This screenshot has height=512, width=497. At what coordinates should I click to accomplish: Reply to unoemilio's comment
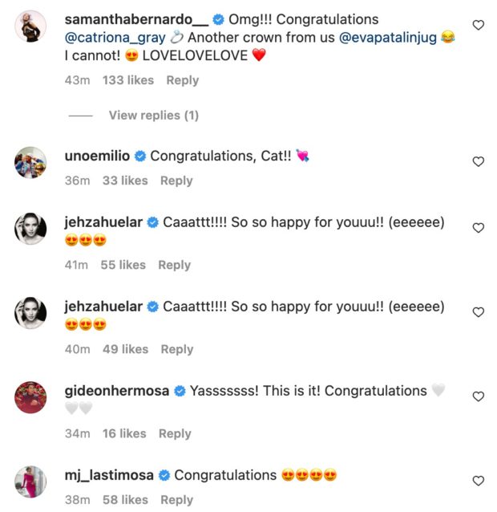click(x=176, y=181)
